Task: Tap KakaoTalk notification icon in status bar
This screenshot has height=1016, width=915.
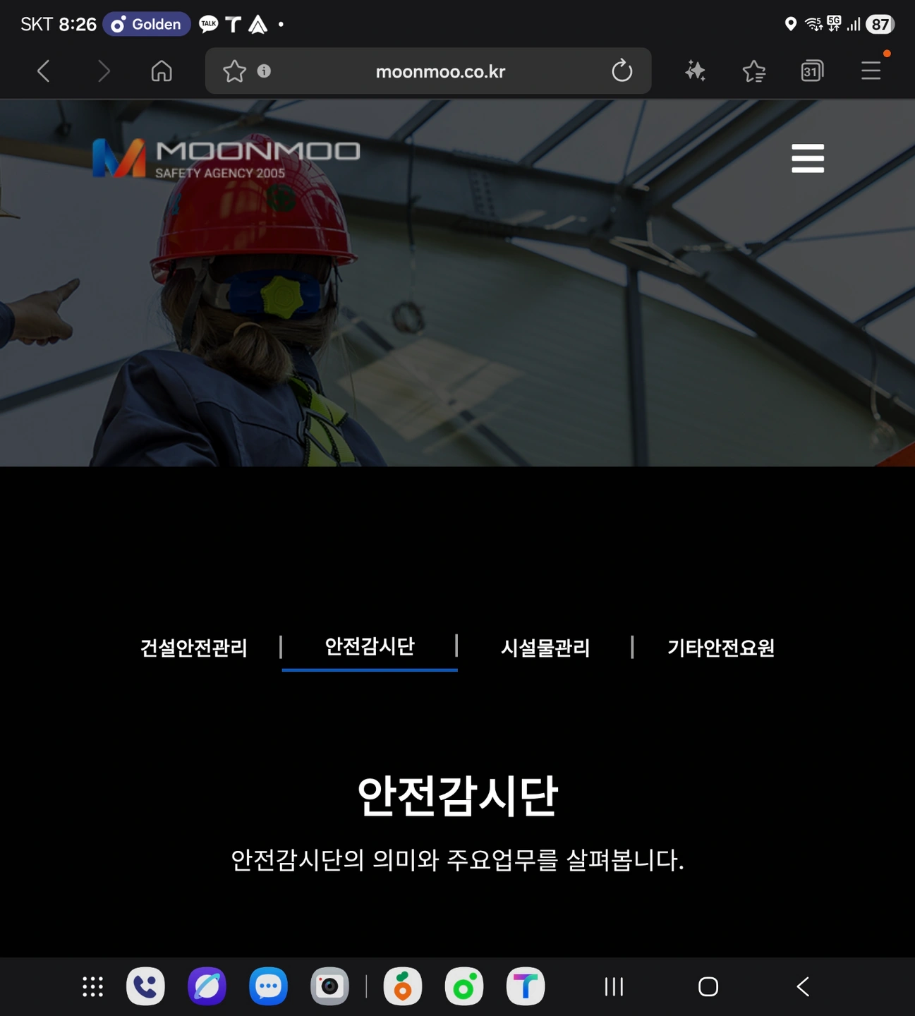Action: coord(208,24)
